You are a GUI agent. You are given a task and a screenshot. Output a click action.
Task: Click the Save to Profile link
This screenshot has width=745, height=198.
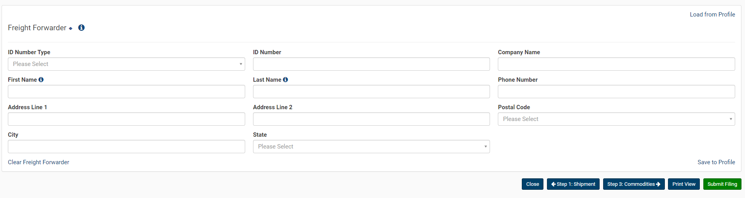[x=716, y=162]
